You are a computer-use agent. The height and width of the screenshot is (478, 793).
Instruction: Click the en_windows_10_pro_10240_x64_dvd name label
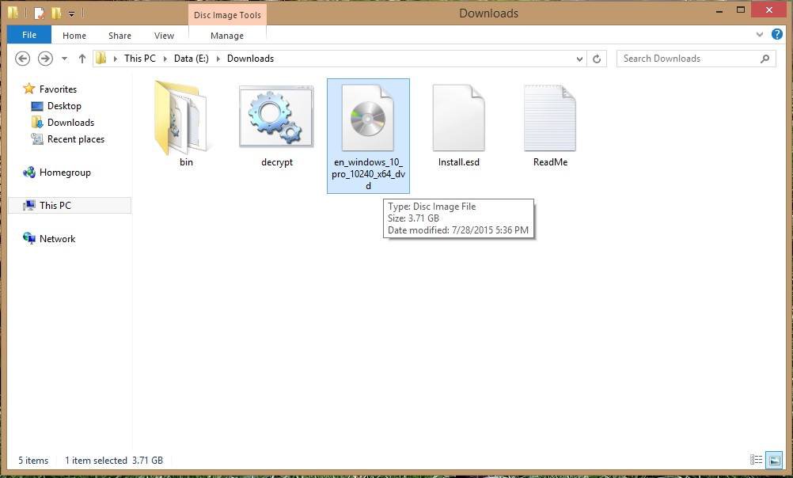tap(368, 174)
